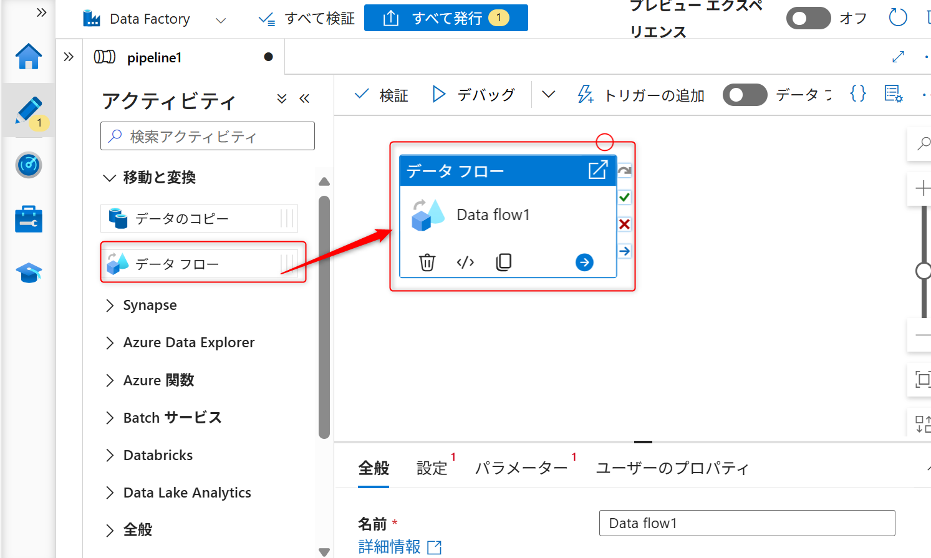
Task: Select the green success output connector
Action: [624, 197]
